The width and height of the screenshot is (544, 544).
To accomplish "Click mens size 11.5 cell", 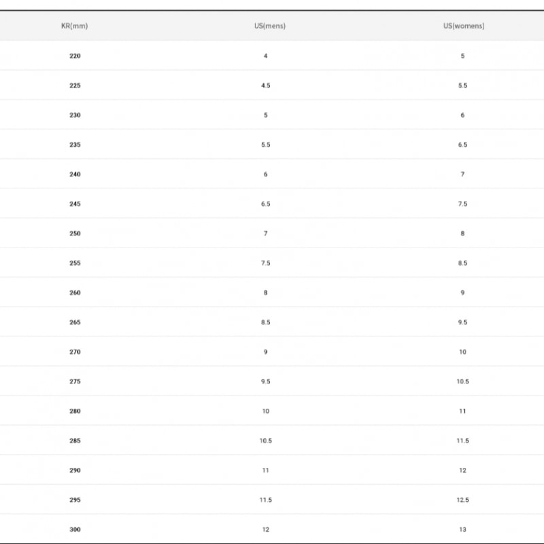I will click(x=266, y=500).
